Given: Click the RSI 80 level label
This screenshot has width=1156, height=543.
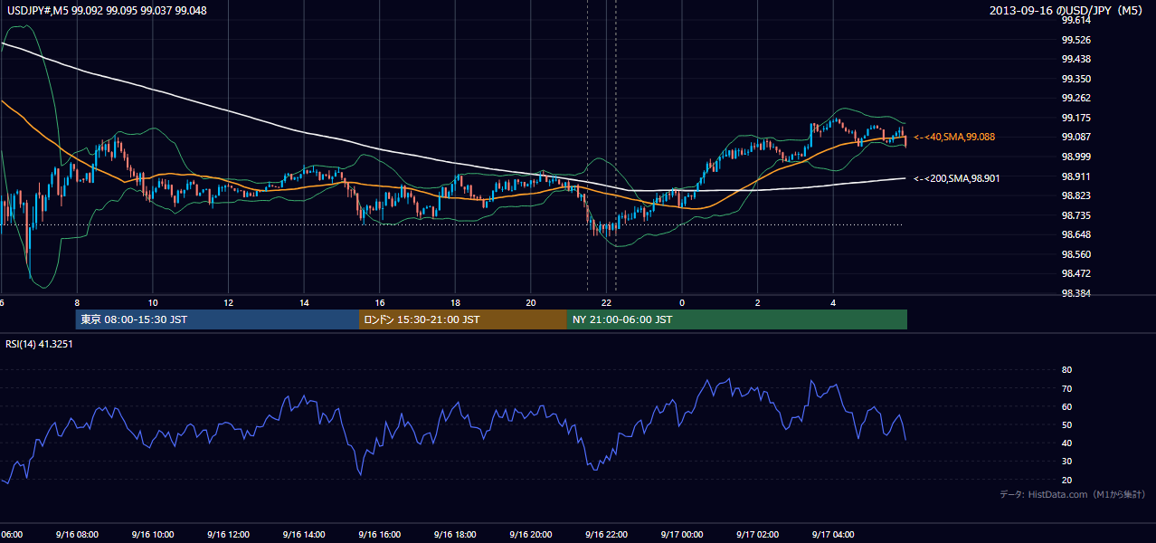Looking at the screenshot, I should [x=1066, y=370].
